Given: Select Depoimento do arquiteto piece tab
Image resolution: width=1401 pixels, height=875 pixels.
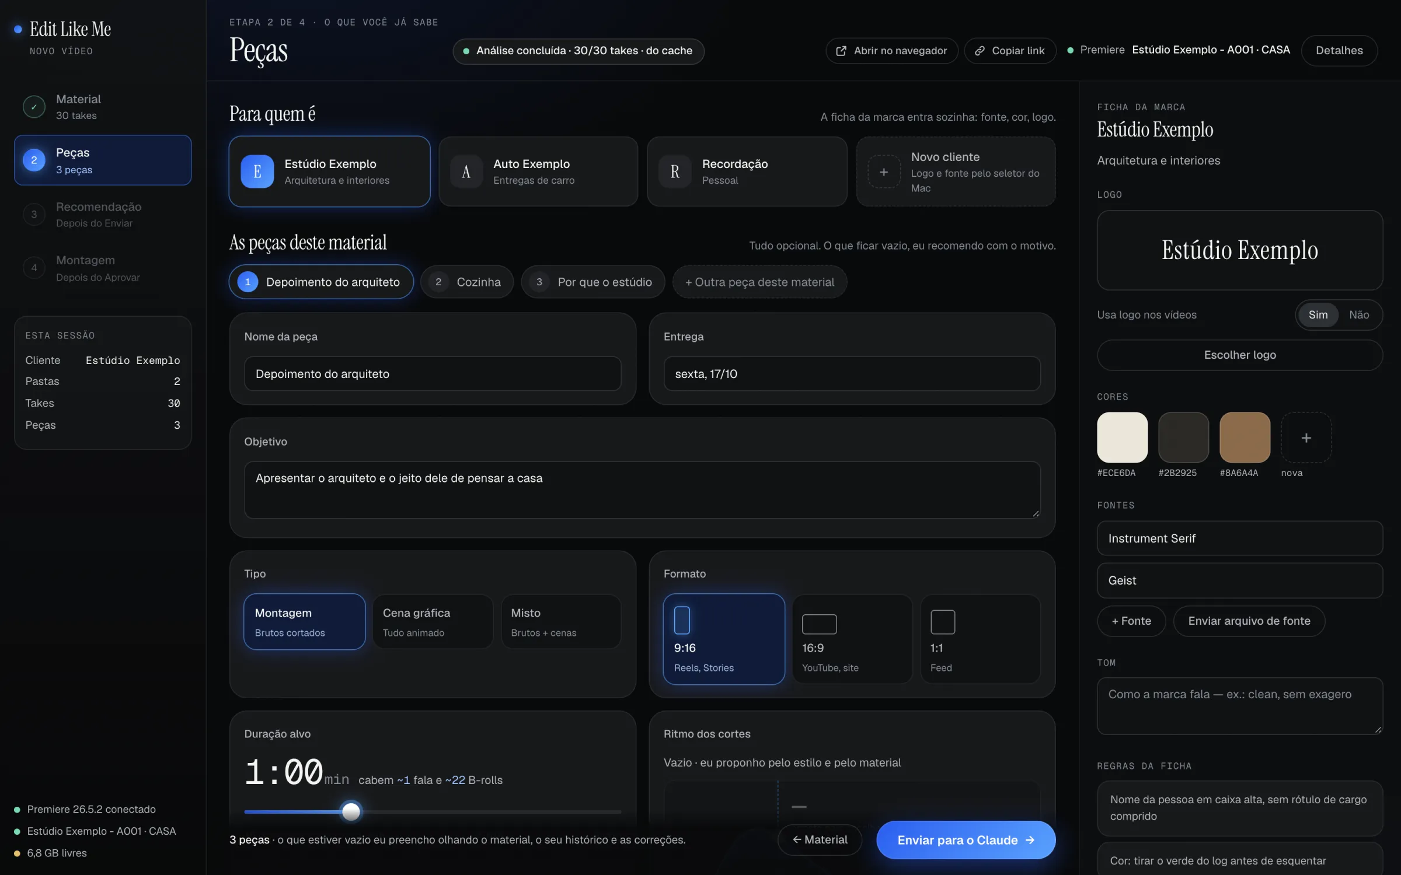Looking at the screenshot, I should coord(321,282).
